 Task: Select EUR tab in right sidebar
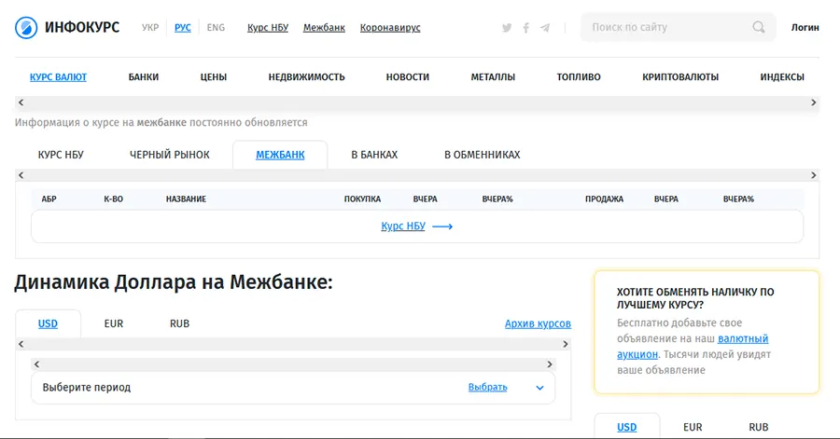tap(693, 427)
